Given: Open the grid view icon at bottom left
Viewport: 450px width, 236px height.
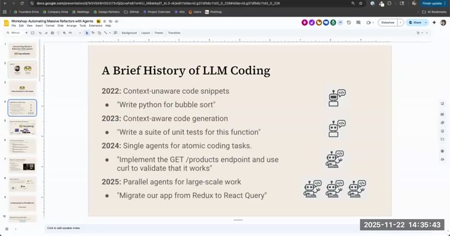Looking at the screenshot, I should coord(7,229).
